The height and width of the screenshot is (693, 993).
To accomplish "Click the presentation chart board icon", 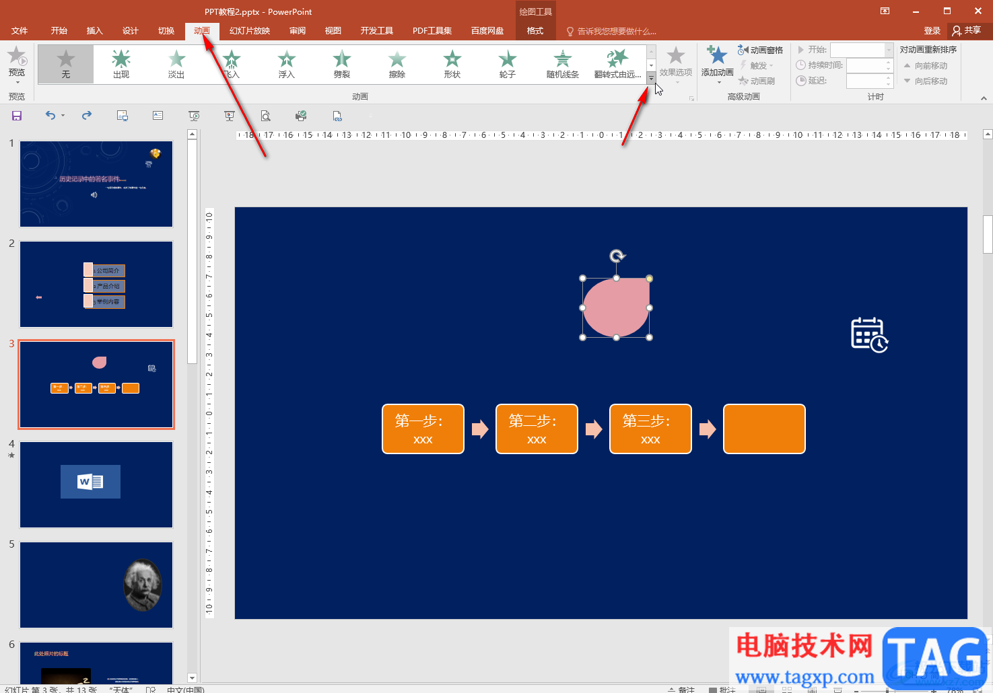I will (230, 116).
